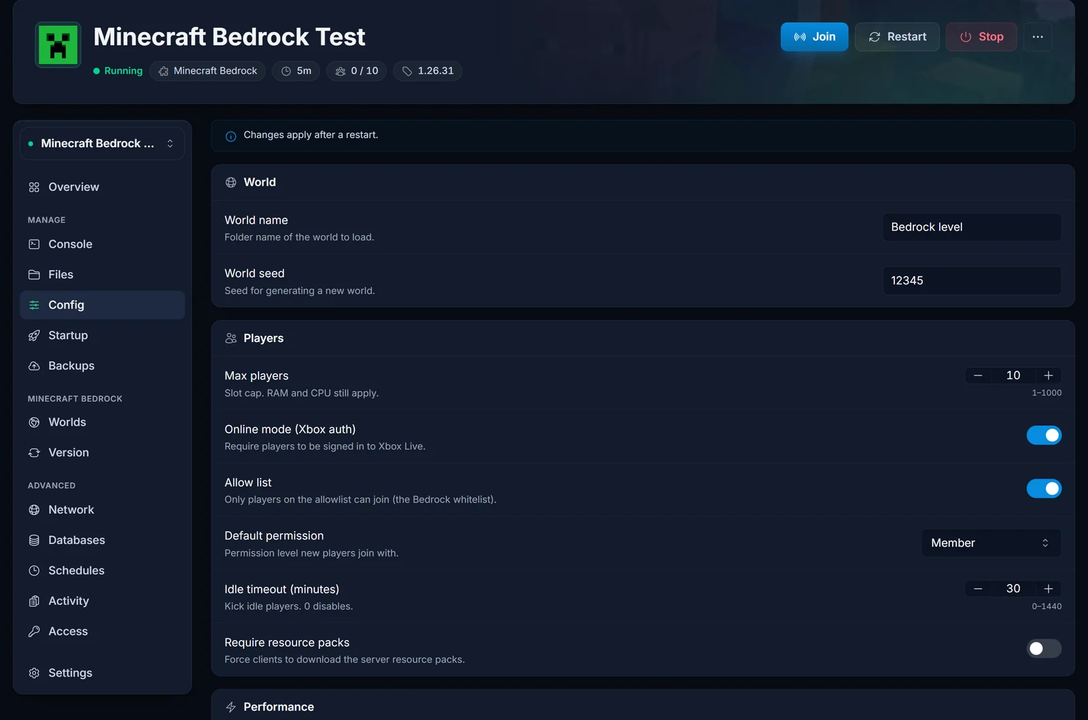Click the people icon in Players header

pos(231,338)
